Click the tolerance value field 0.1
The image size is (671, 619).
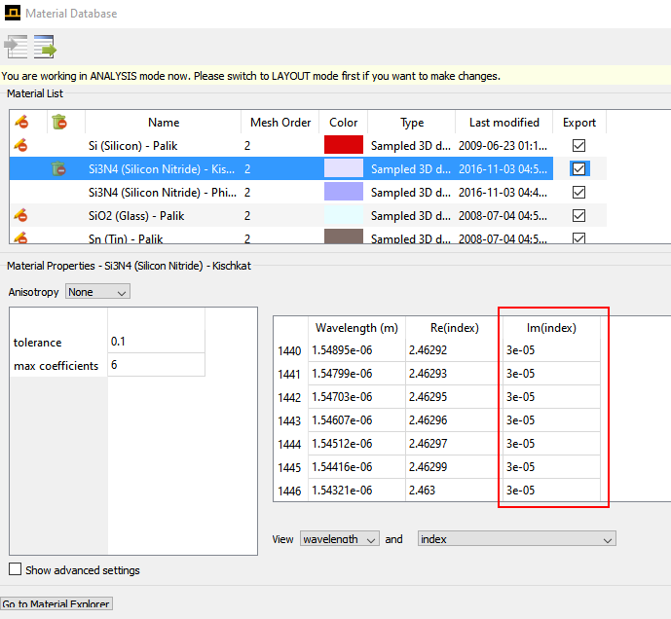point(156,342)
